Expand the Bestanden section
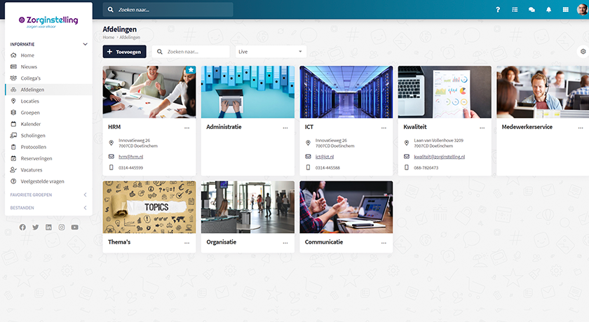 click(x=85, y=208)
